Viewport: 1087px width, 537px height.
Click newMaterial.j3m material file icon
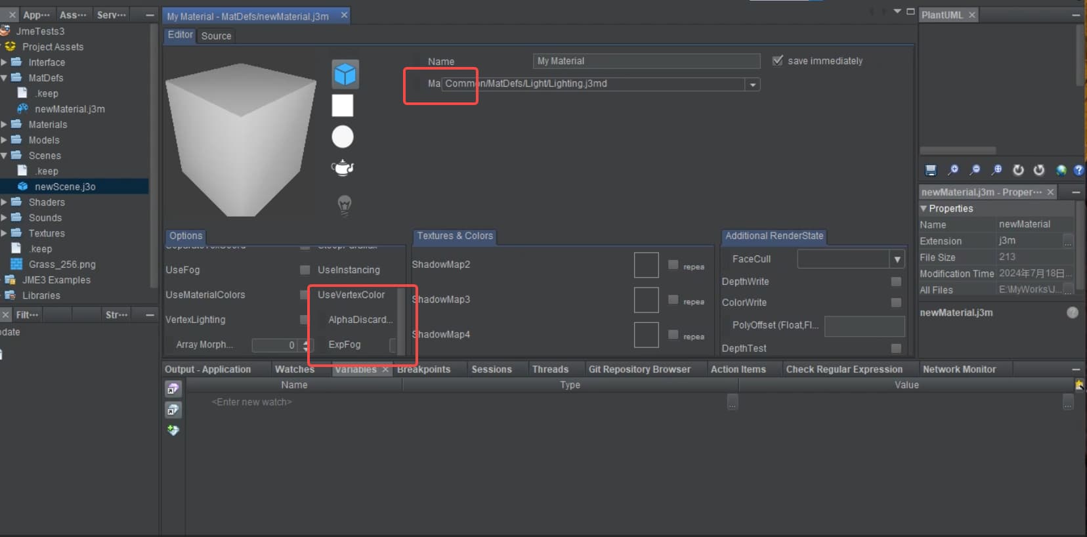tap(22, 108)
